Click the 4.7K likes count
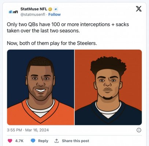This screenshot has height=146, width=149. coord(19,141)
